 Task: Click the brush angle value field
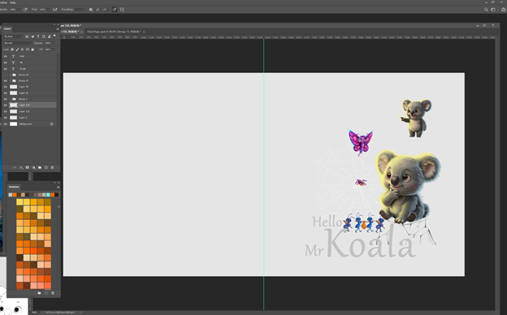[105, 10]
